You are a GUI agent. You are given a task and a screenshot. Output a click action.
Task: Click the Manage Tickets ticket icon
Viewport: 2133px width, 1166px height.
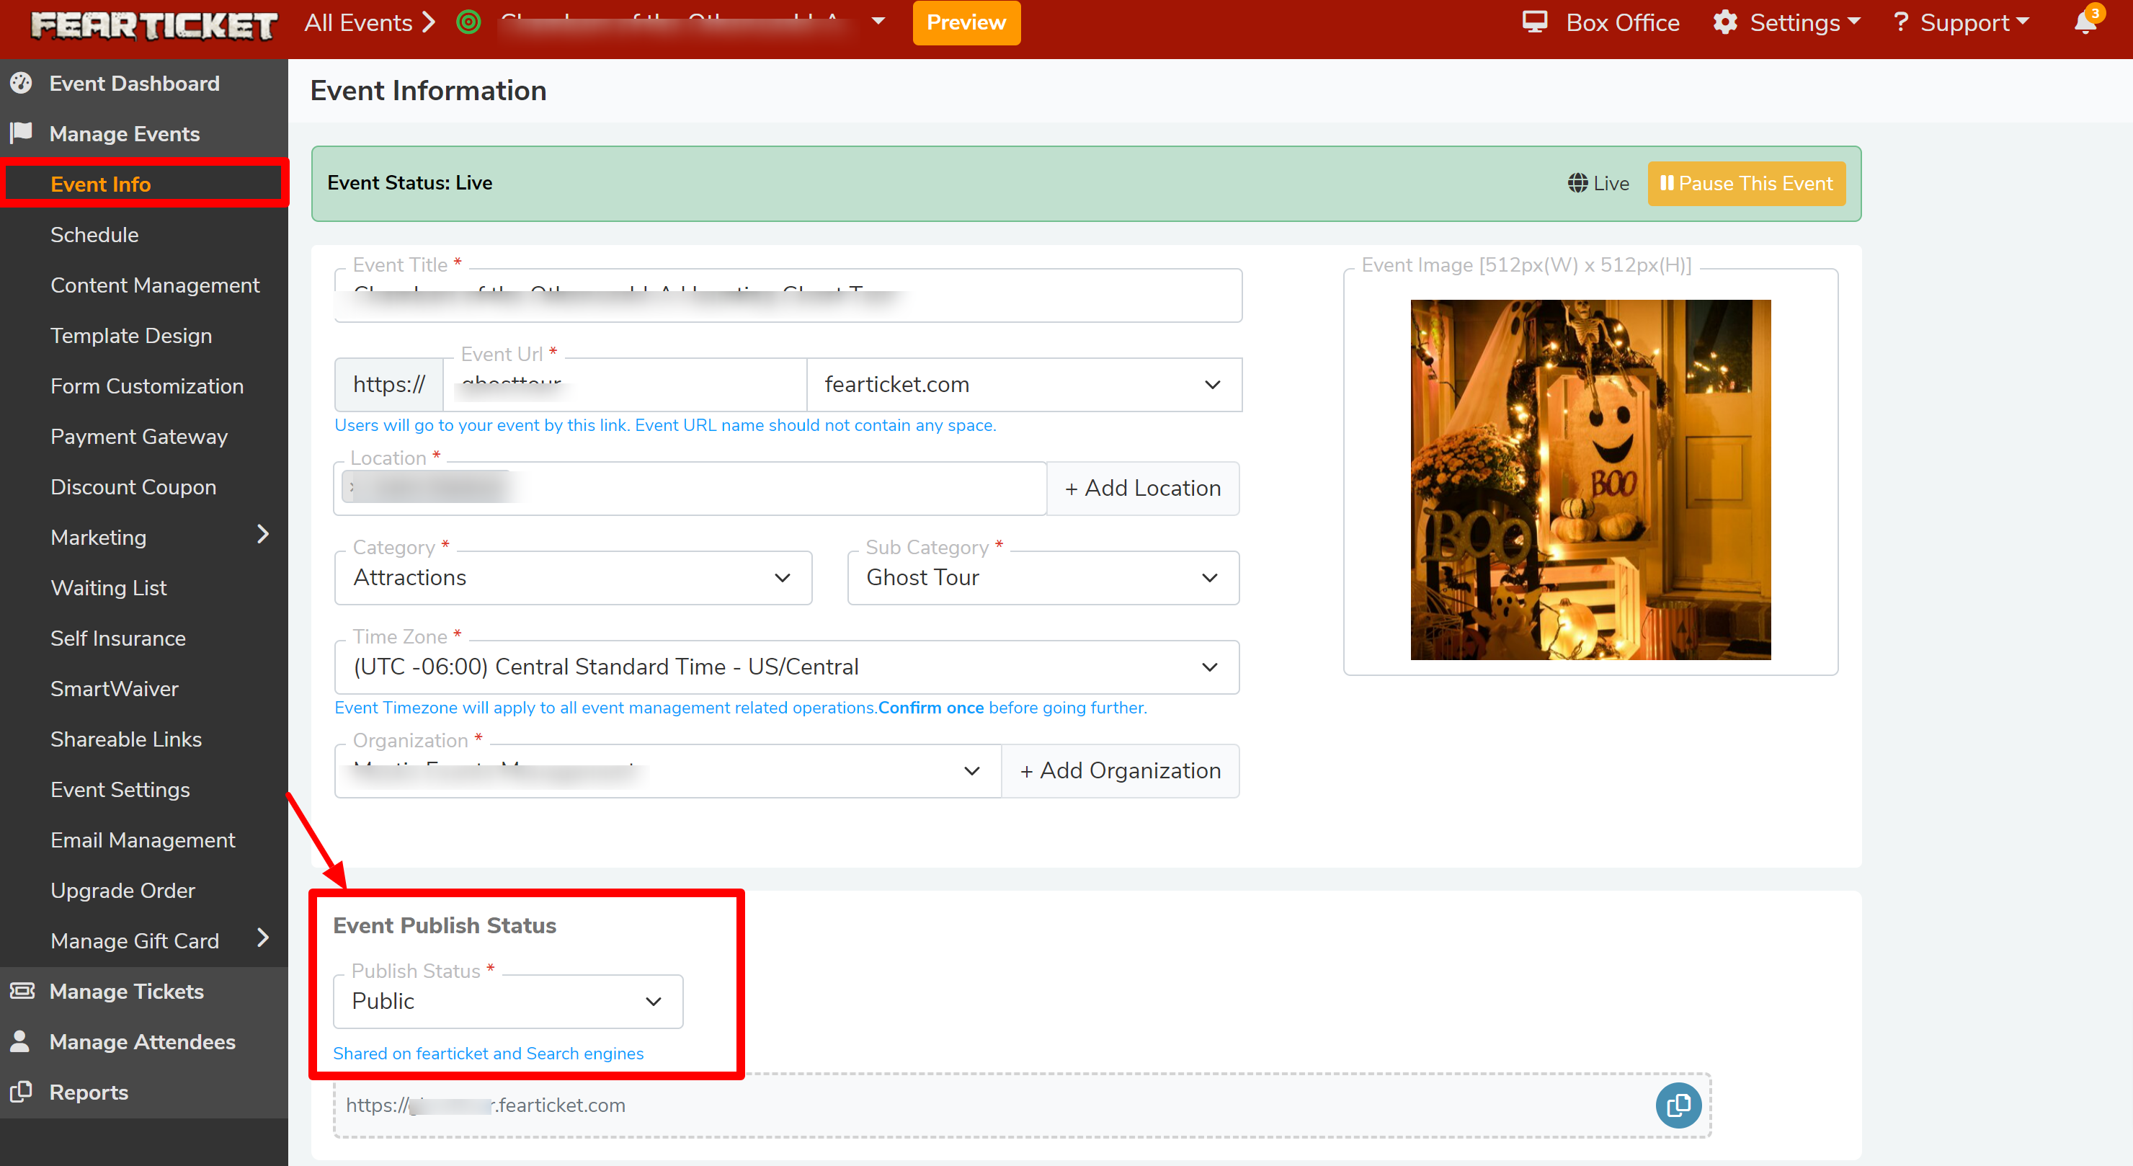(22, 990)
